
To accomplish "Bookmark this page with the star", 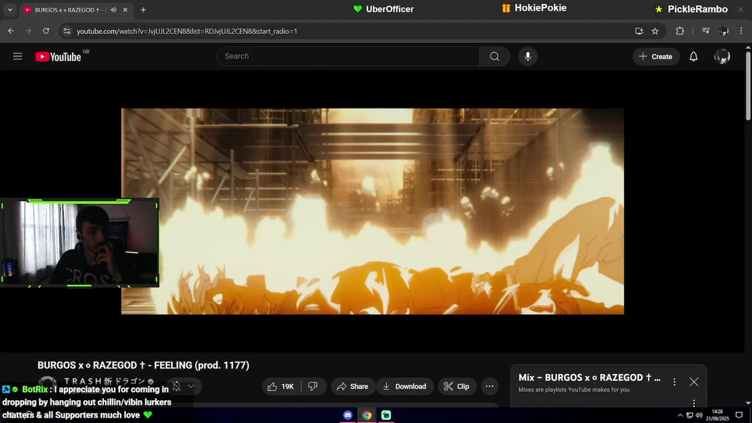I will coord(655,31).
